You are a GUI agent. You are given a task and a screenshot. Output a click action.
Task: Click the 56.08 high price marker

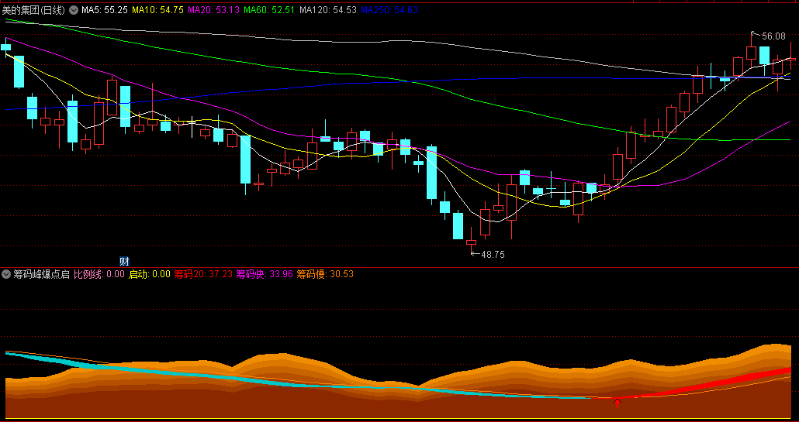(x=773, y=36)
